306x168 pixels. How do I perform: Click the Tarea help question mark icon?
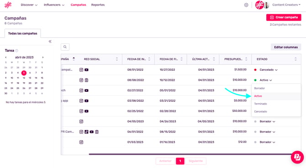17,51
